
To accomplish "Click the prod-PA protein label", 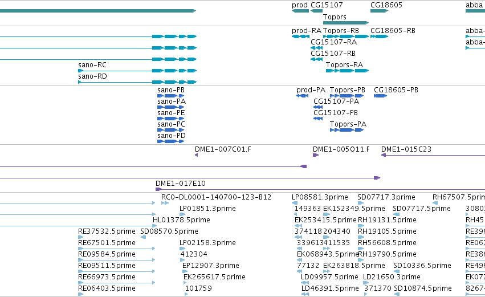I will 311,90.
